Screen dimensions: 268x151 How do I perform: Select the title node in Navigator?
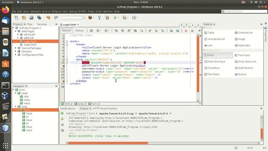[26, 96]
